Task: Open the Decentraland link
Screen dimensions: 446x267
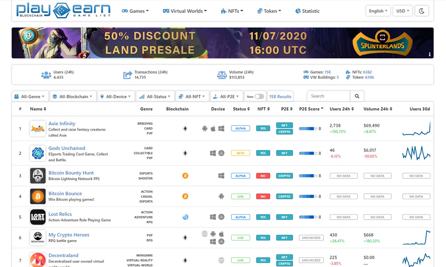Action: pyautogui.click(x=63, y=255)
